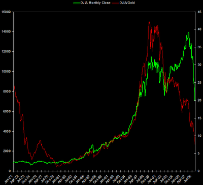Click the green line sample in the legend
The image size is (203, 185).
(76, 3)
